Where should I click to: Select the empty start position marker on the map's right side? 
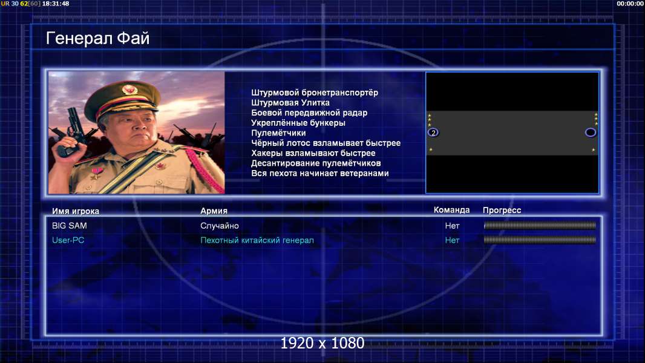point(591,132)
